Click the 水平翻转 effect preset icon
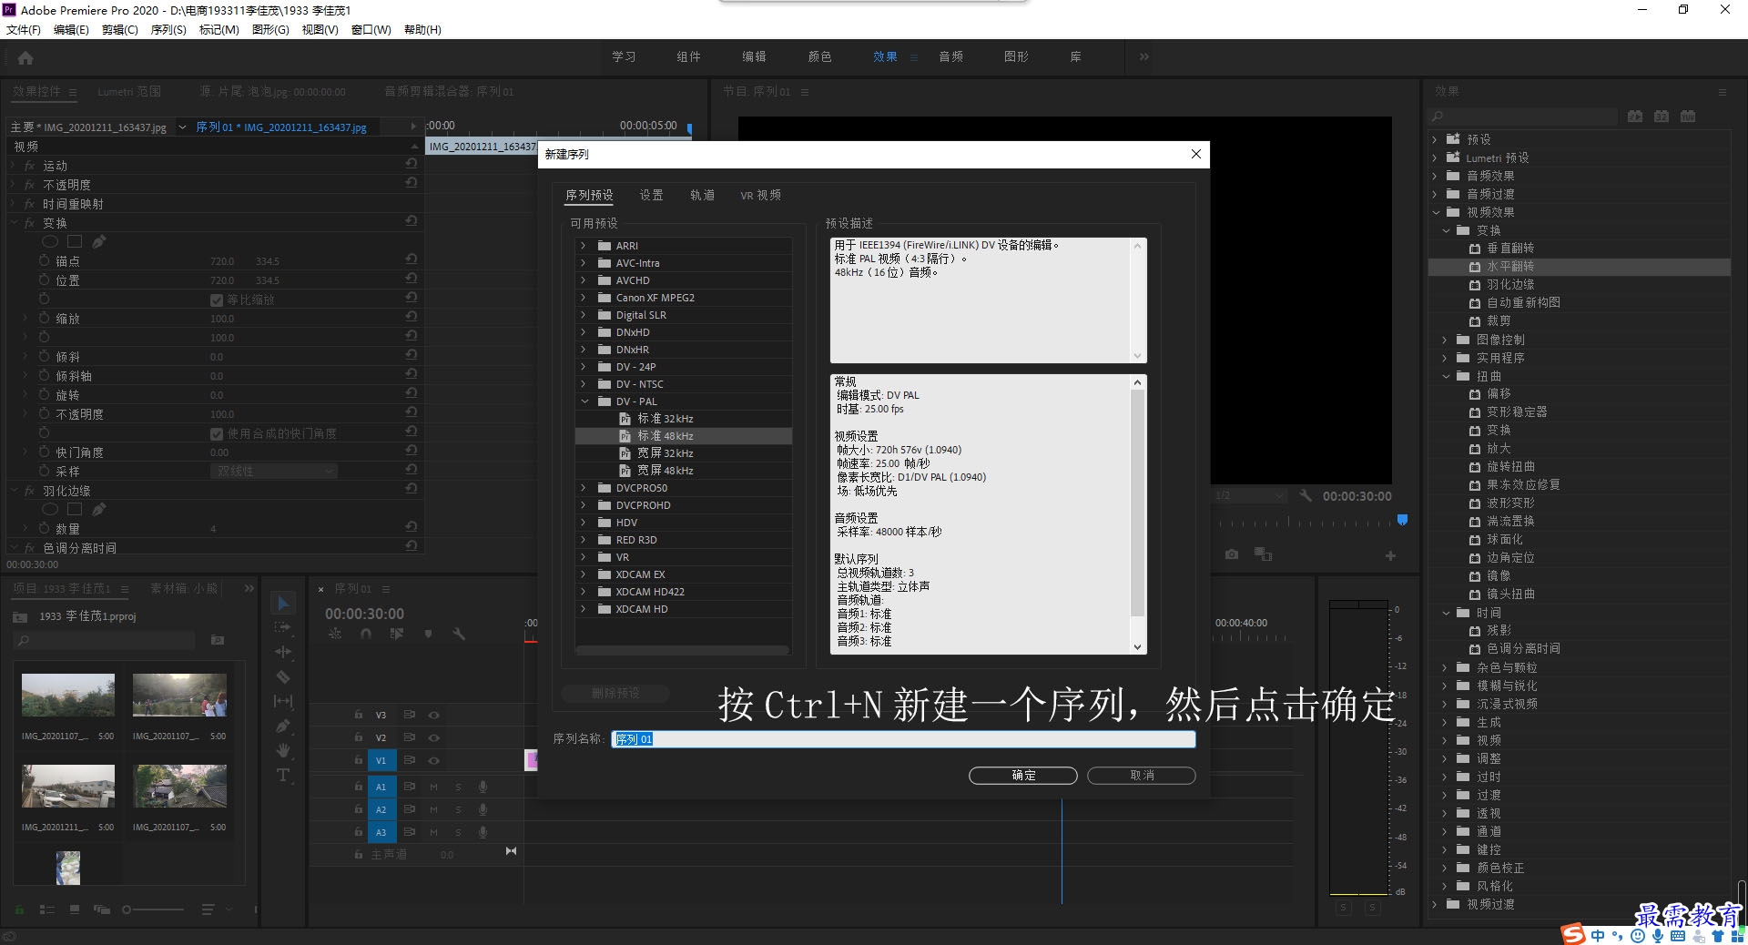1748x945 pixels. tap(1475, 267)
